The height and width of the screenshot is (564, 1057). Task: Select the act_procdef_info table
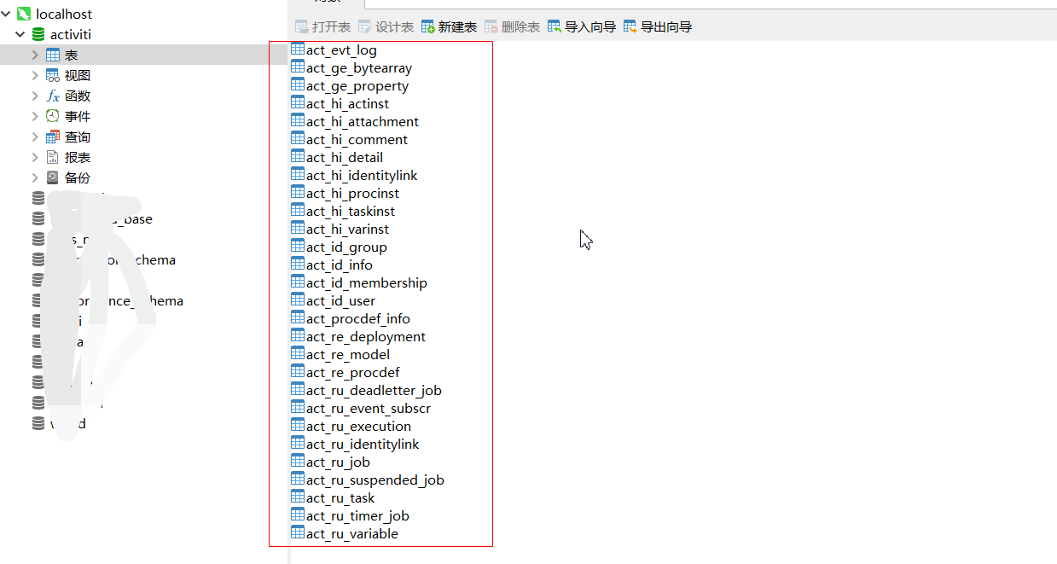coord(358,318)
